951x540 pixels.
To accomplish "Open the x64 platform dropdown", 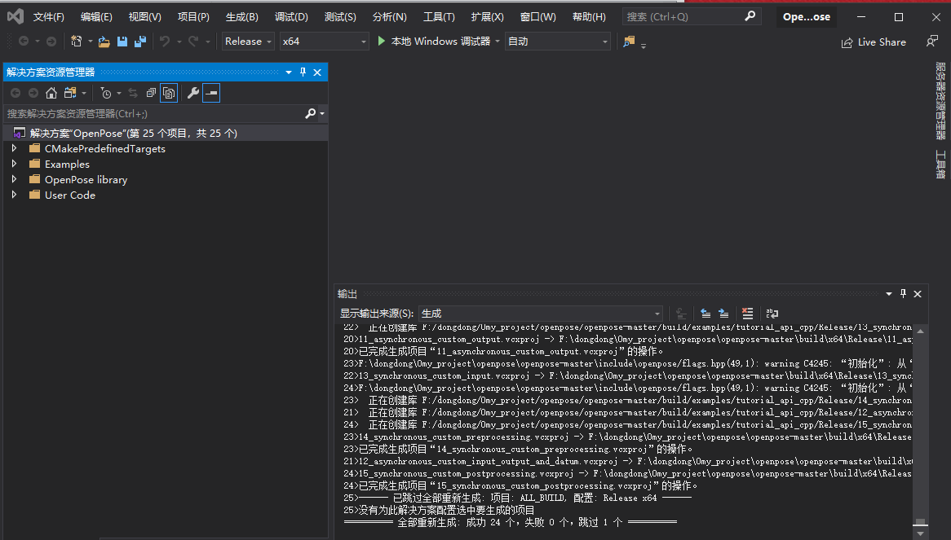I will [324, 42].
